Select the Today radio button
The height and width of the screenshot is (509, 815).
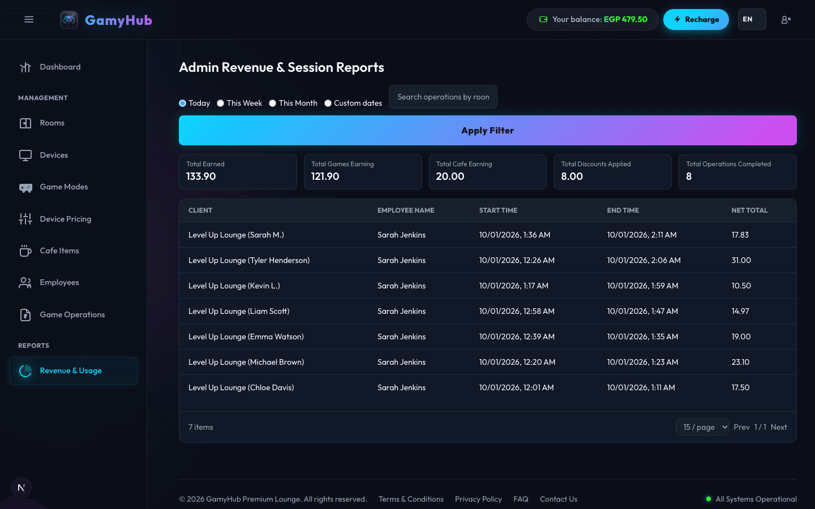(x=182, y=103)
